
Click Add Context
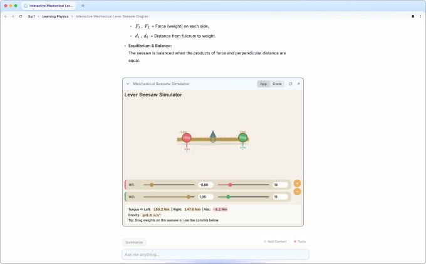[x=274, y=241]
